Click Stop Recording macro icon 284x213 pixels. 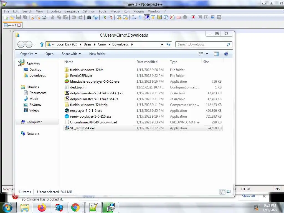200,17
